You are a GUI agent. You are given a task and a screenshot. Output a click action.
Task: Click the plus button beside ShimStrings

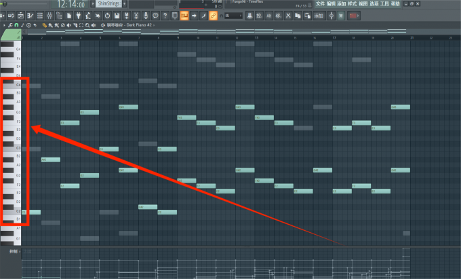click(125, 3)
